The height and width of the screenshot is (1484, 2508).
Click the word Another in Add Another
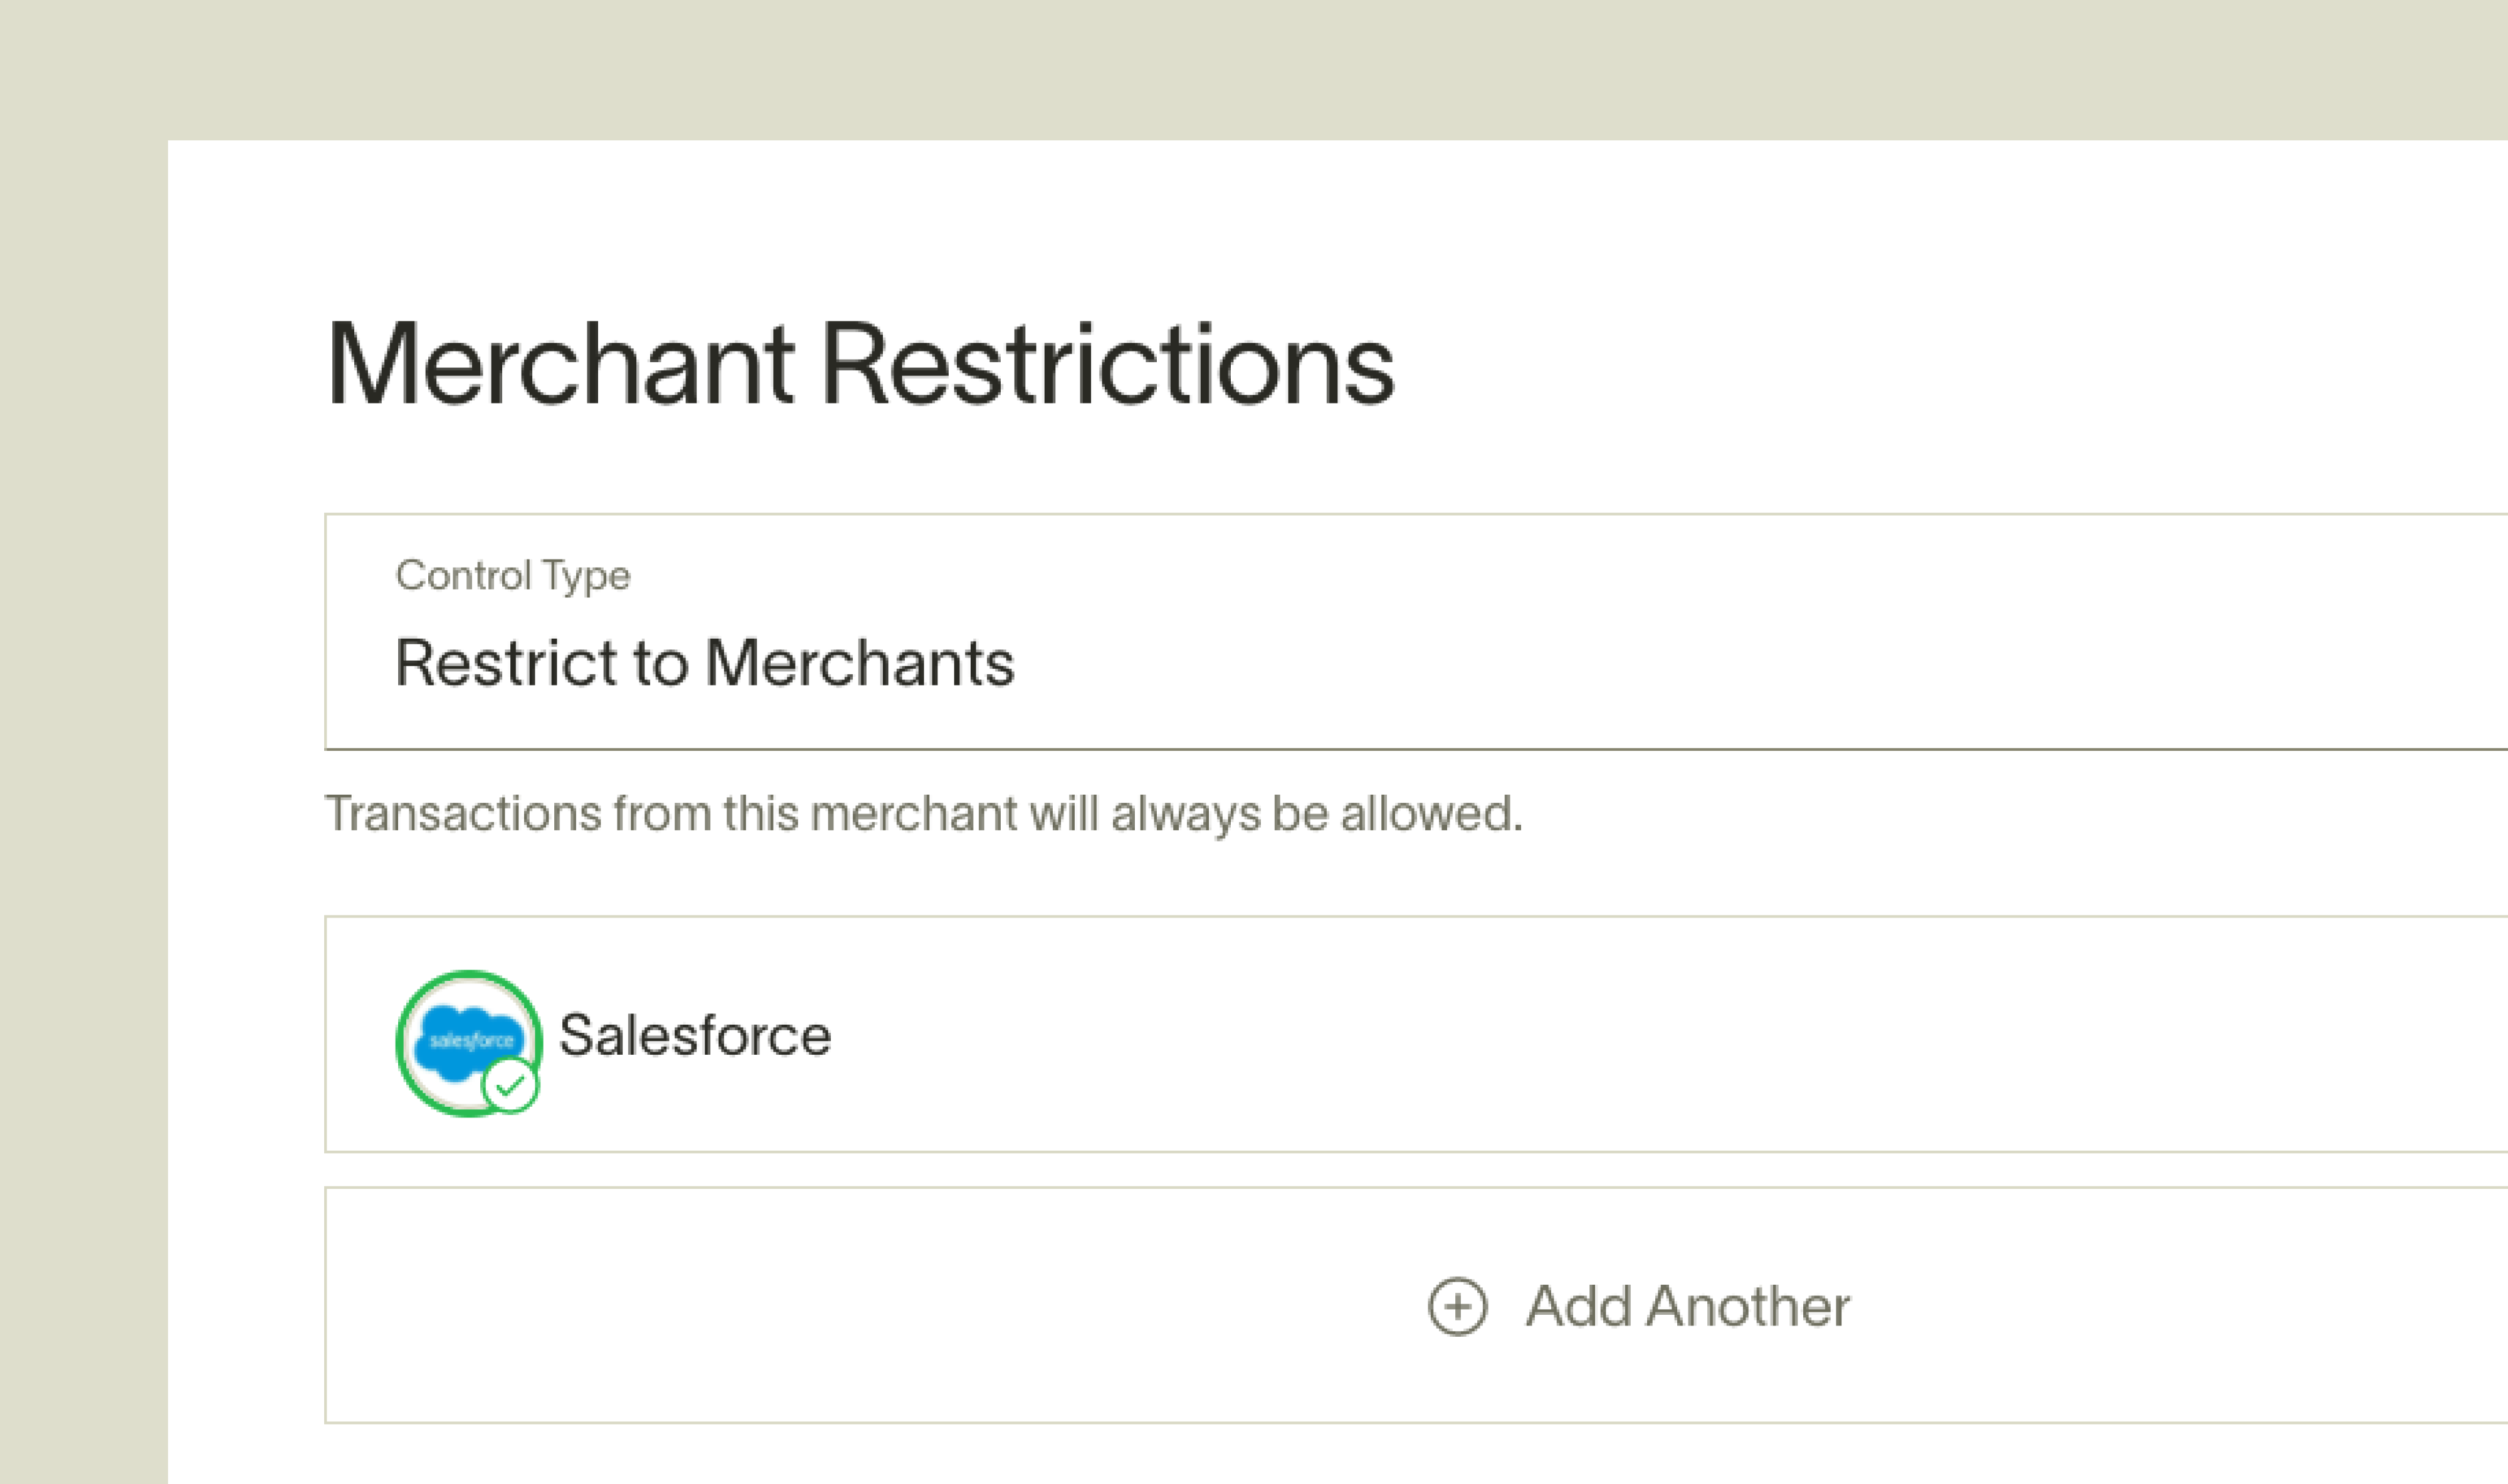pyautogui.click(x=1747, y=1306)
